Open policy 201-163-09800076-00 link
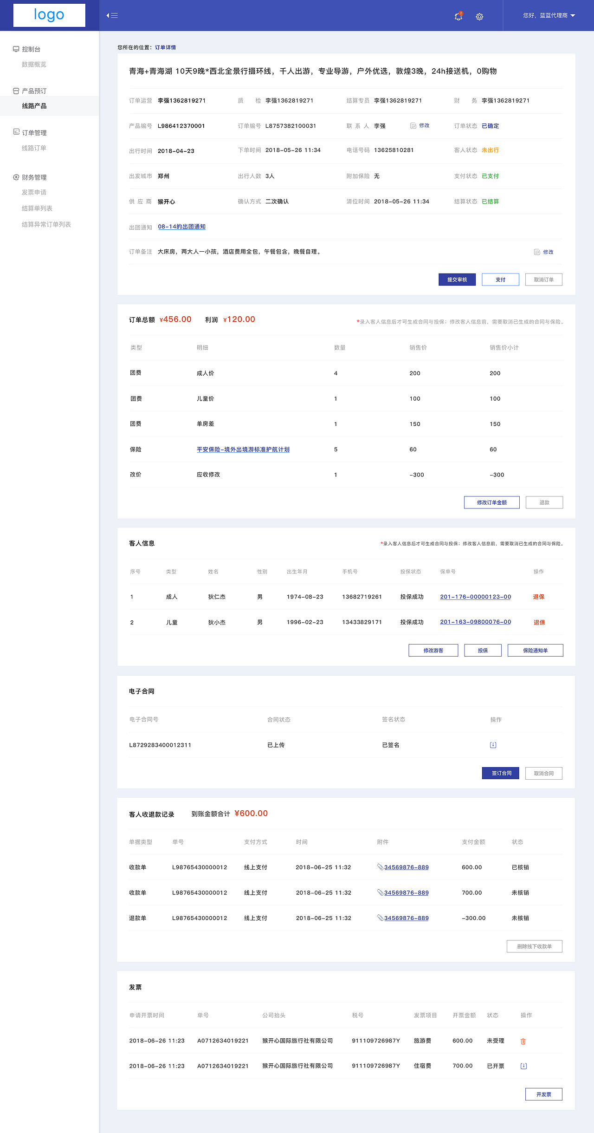The image size is (594, 1133). [x=476, y=622]
